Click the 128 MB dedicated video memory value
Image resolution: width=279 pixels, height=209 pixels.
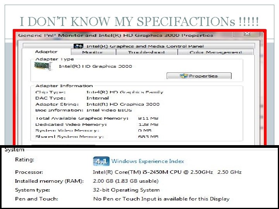tap(148, 124)
